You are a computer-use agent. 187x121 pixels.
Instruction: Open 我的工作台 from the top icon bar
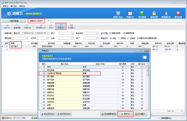118,14
